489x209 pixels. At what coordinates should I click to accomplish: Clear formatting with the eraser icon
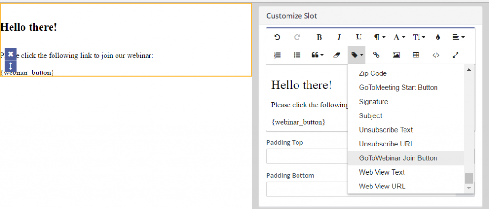337,55
